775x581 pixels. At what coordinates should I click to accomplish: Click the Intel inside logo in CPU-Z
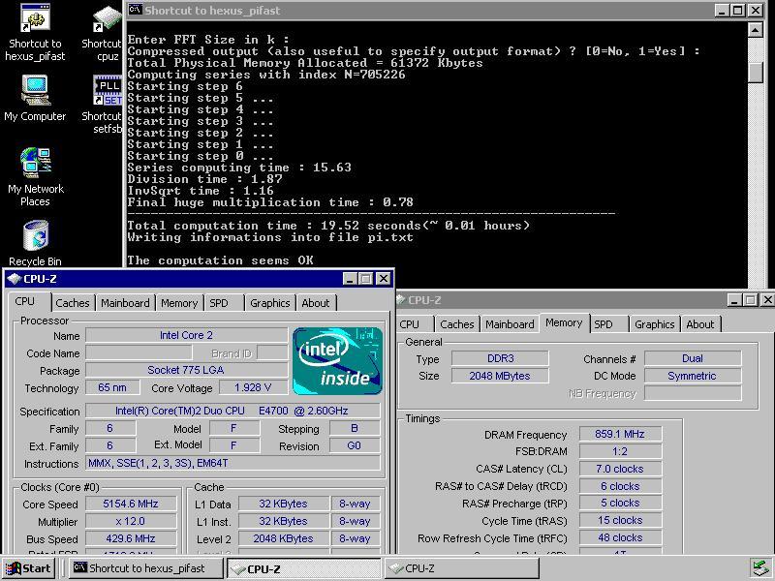337,361
